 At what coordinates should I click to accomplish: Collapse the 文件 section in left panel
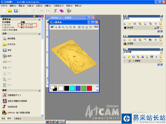pos(40,34)
